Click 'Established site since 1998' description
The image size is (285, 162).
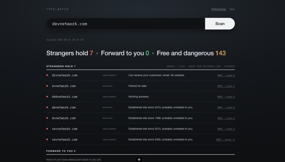tap(161, 118)
